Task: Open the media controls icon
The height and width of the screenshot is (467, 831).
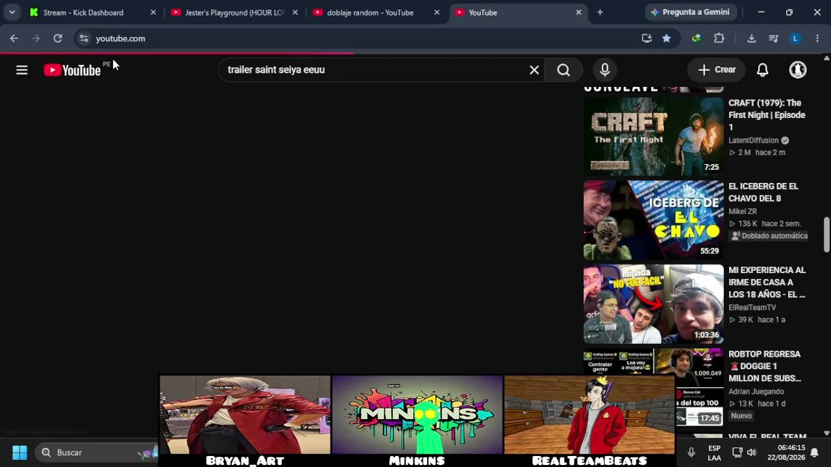Action: [x=773, y=38]
